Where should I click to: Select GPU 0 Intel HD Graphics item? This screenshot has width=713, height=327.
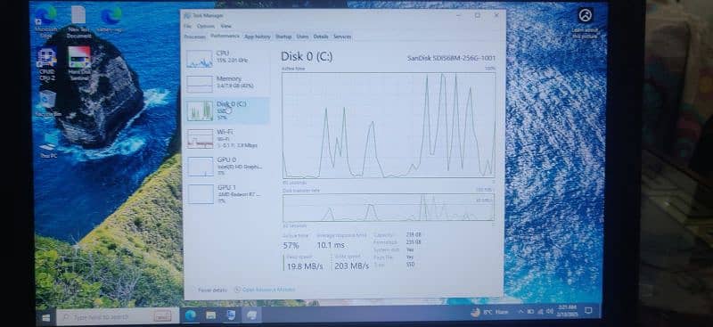pos(226,166)
